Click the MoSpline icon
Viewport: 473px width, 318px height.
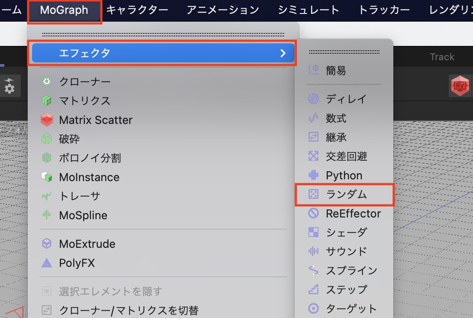[46, 215]
